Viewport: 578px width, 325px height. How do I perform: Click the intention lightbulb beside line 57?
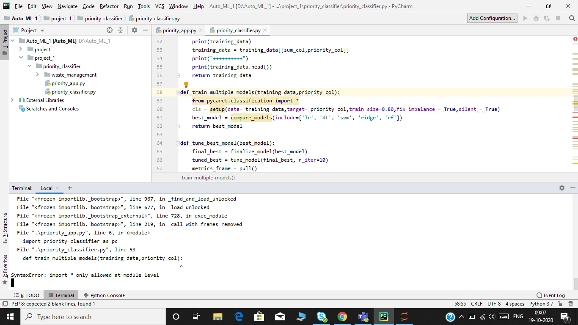click(186, 84)
